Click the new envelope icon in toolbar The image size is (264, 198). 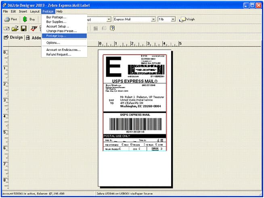point(6,28)
